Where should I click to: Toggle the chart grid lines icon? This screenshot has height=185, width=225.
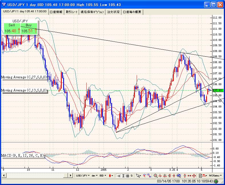click(x=127, y=175)
